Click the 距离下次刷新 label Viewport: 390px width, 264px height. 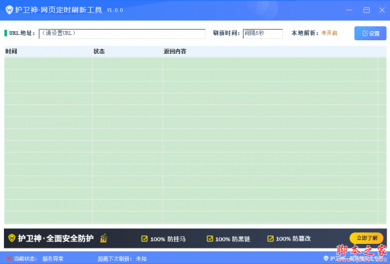point(114,259)
